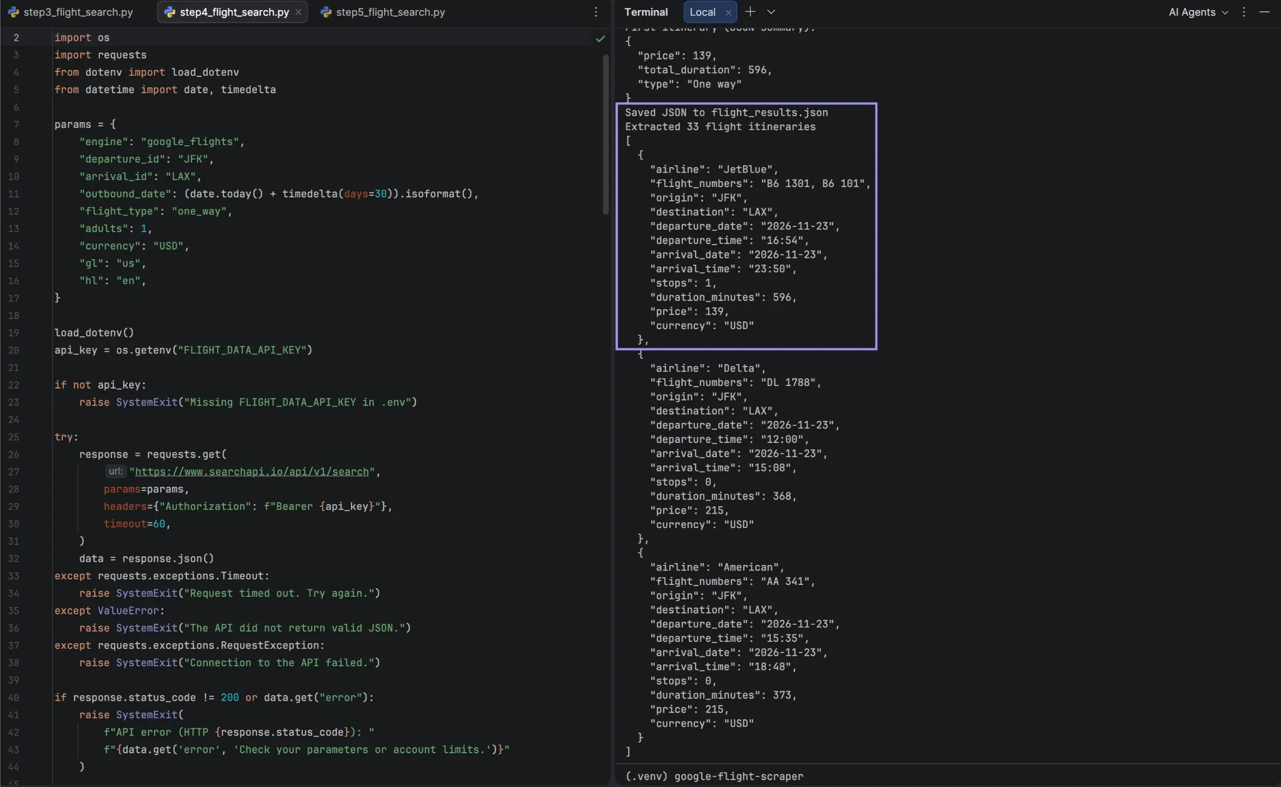Click the Terminal panel title
1281x787 pixels.
[646, 12]
